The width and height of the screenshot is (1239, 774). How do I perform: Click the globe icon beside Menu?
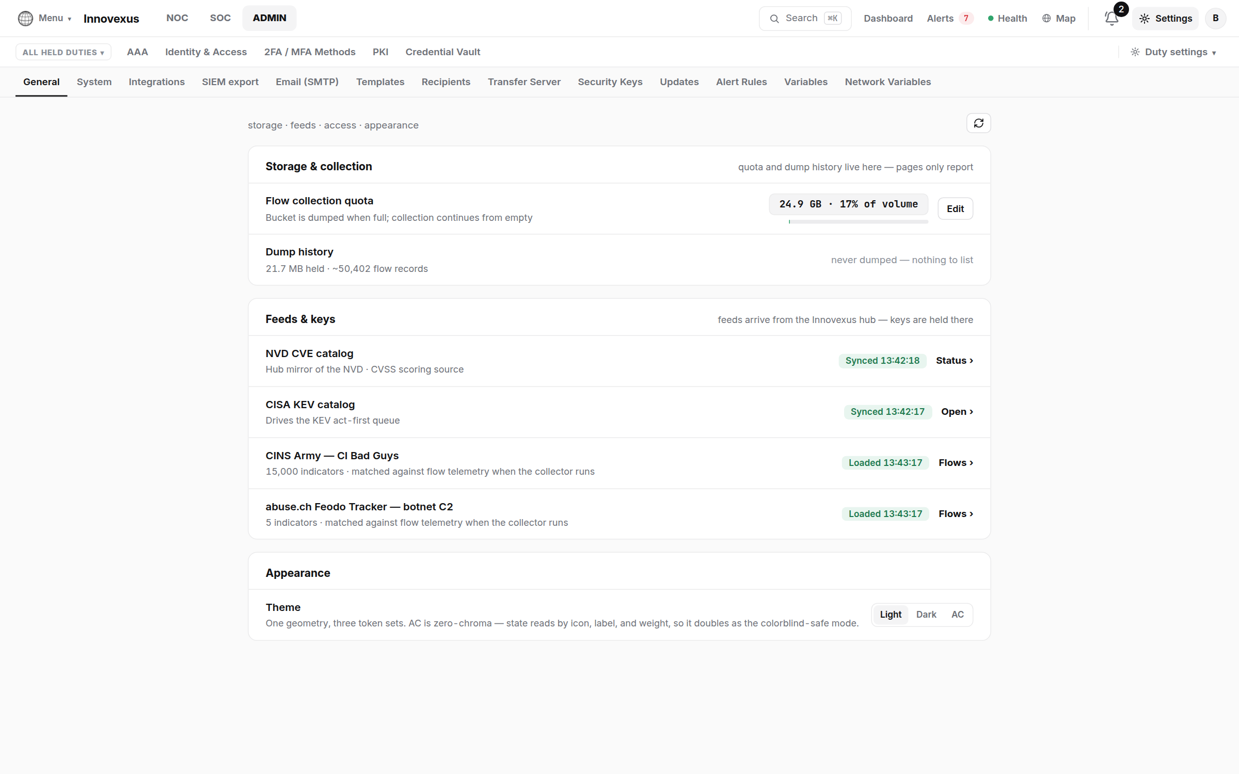coord(25,19)
